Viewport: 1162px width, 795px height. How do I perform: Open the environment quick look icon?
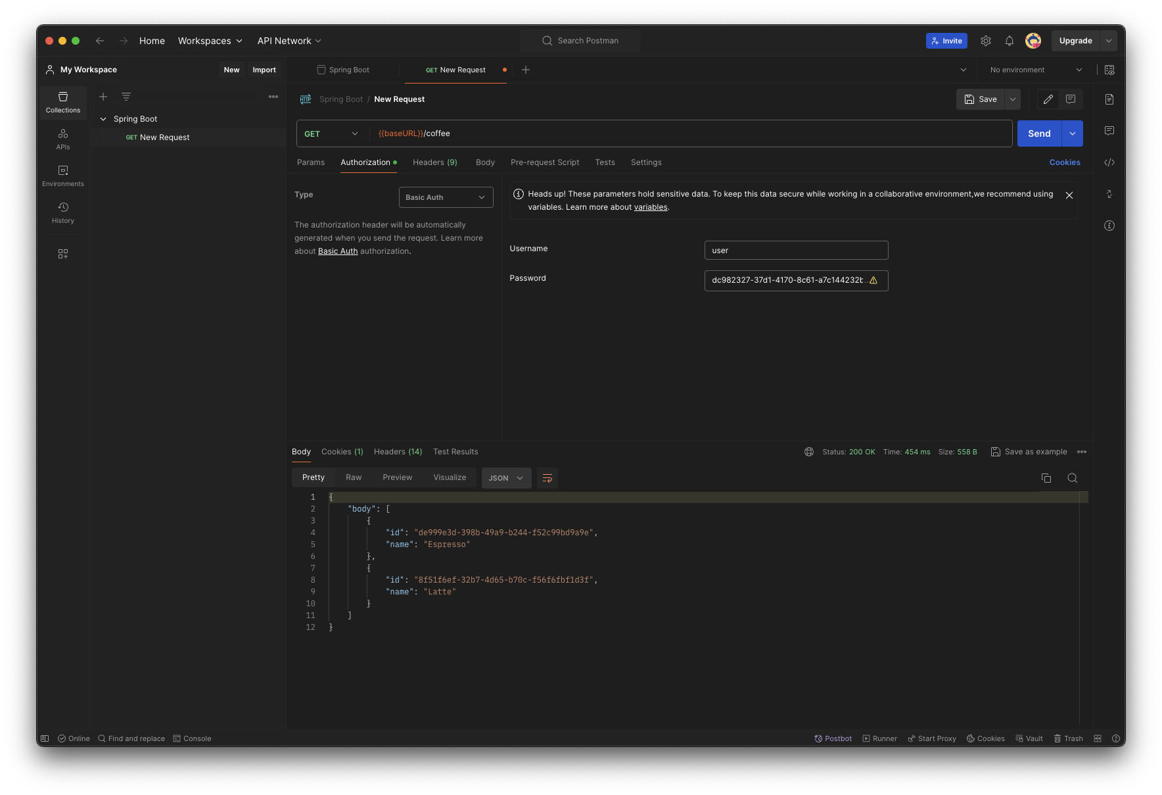pos(1109,70)
